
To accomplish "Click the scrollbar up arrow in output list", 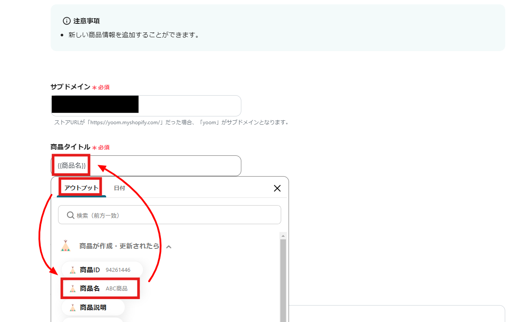I will tap(283, 236).
